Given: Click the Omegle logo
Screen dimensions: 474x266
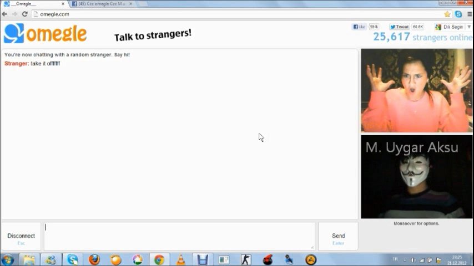Looking at the screenshot, I should click(46, 33).
